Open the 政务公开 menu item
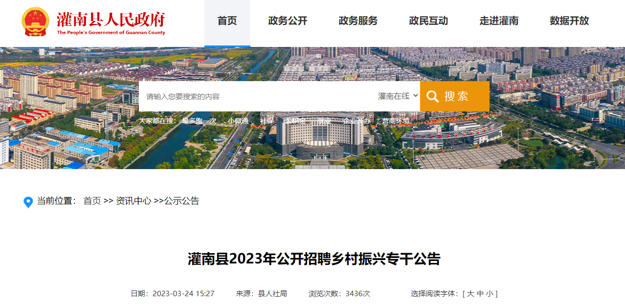Viewport: 625px width, 304px height. [x=288, y=21]
